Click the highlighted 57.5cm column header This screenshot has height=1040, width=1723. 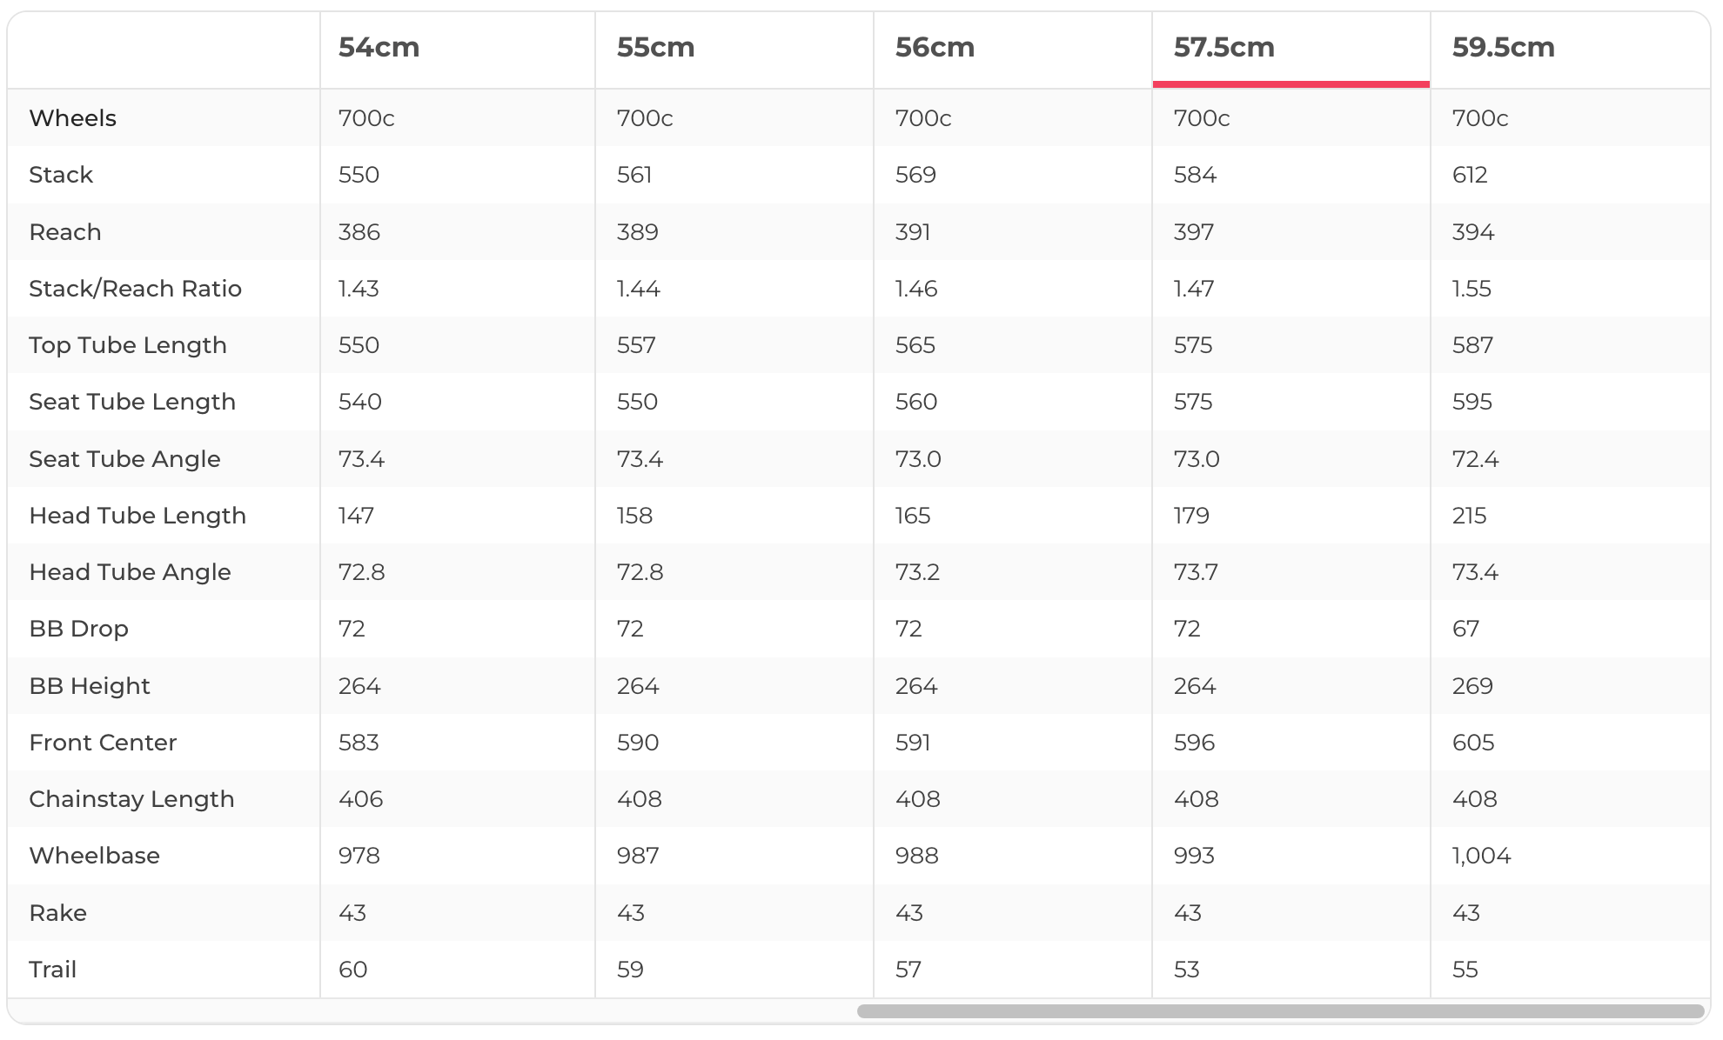[x=1224, y=48]
